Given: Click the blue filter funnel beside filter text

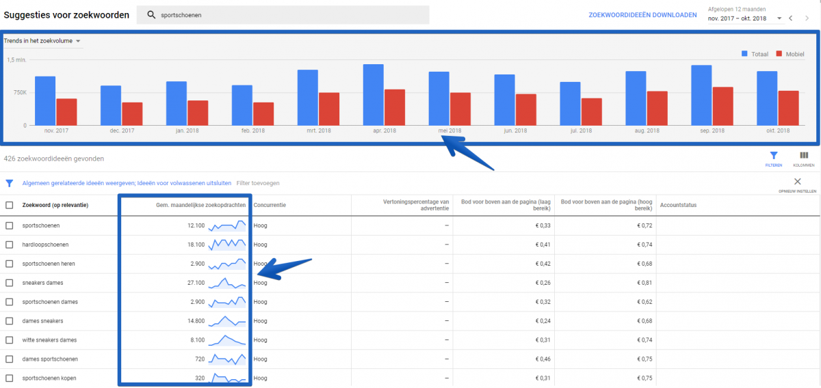Looking at the screenshot, I should coord(10,183).
